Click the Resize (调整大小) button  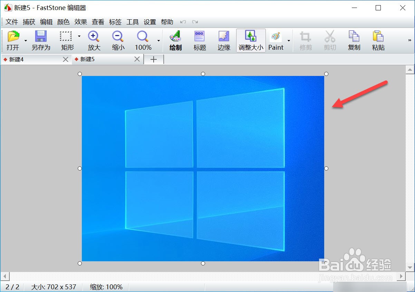point(251,40)
